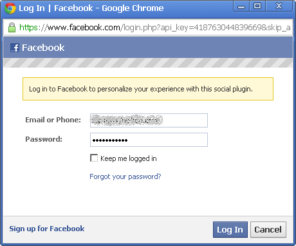296x246 pixels.
Task: Click the 'Facebook' header title text
Action: click(43, 48)
